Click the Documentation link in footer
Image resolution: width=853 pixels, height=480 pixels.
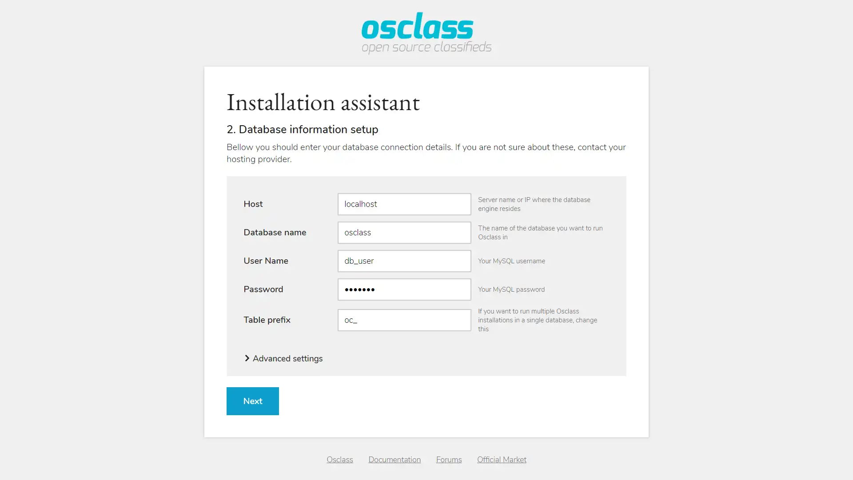[394, 459]
